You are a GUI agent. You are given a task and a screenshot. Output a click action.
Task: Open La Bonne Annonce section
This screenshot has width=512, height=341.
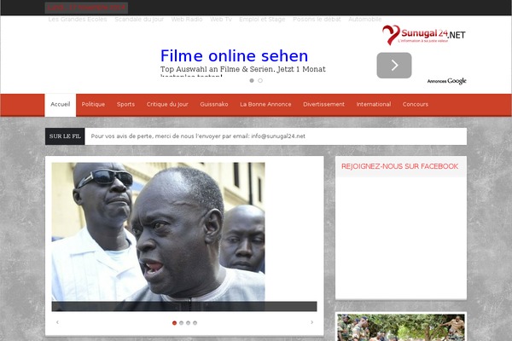[x=265, y=104]
